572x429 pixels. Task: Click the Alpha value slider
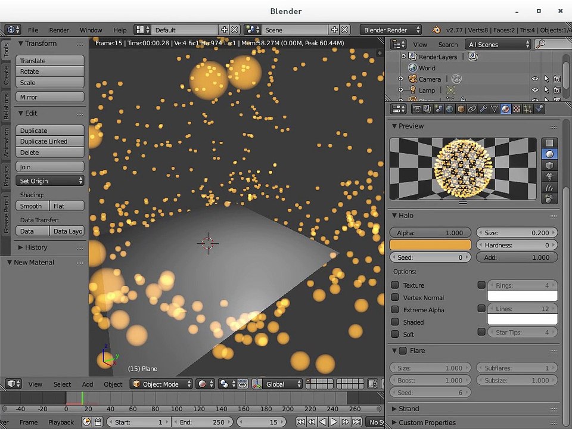tap(430, 232)
